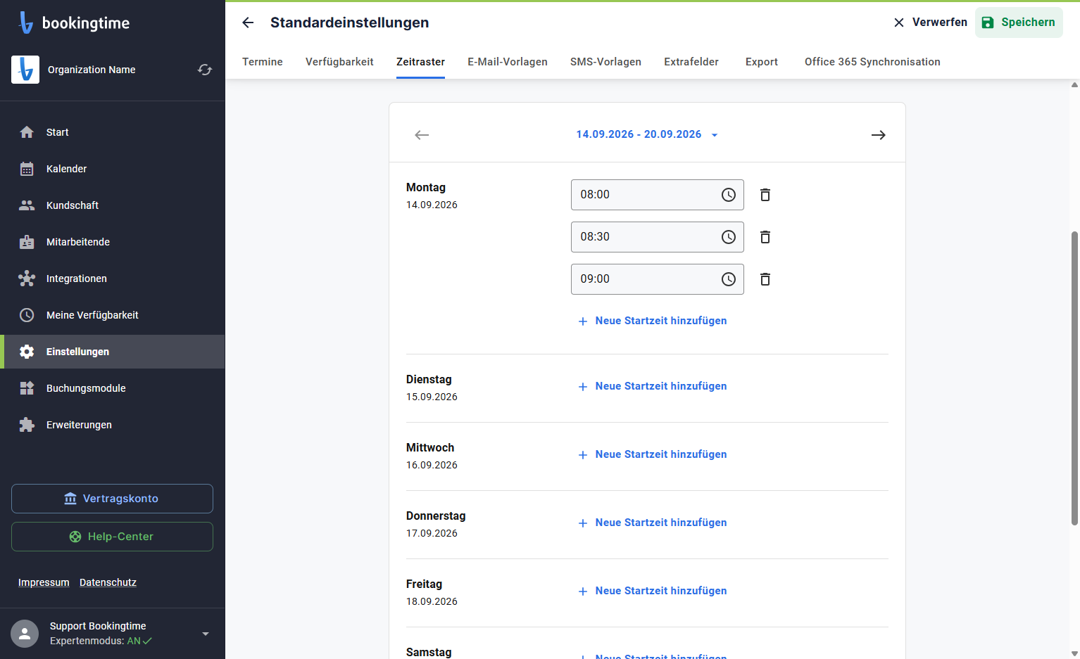Viewport: 1080px width, 659px height.
Task: Open Vertragskonto button
Action: tap(112, 499)
